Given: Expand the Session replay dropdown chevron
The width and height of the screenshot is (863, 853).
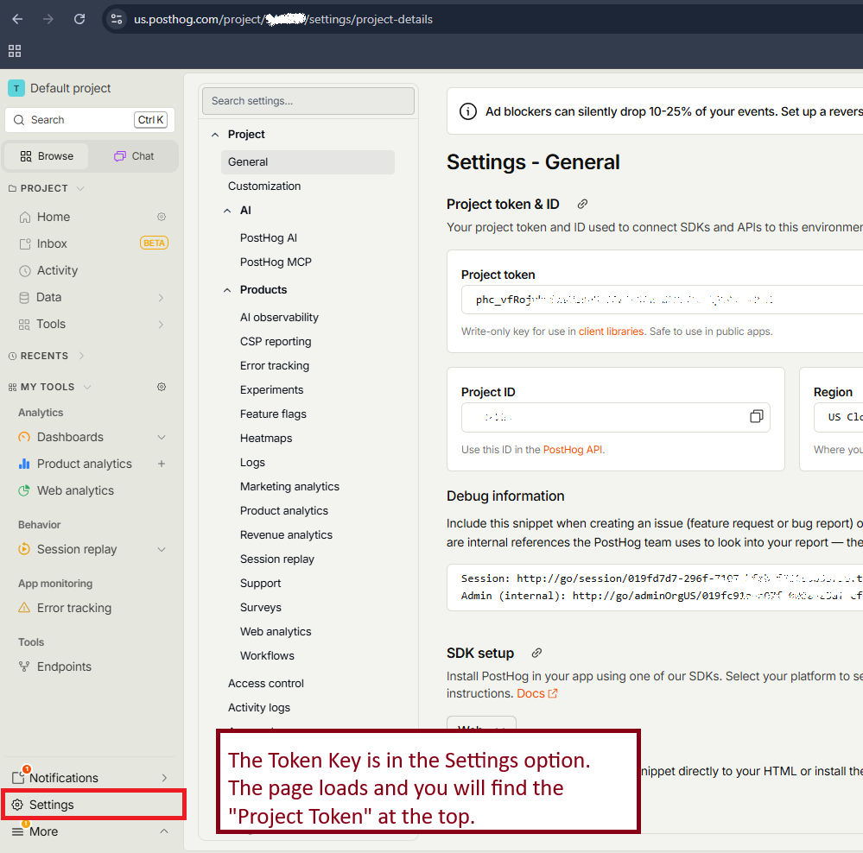Looking at the screenshot, I should (162, 549).
